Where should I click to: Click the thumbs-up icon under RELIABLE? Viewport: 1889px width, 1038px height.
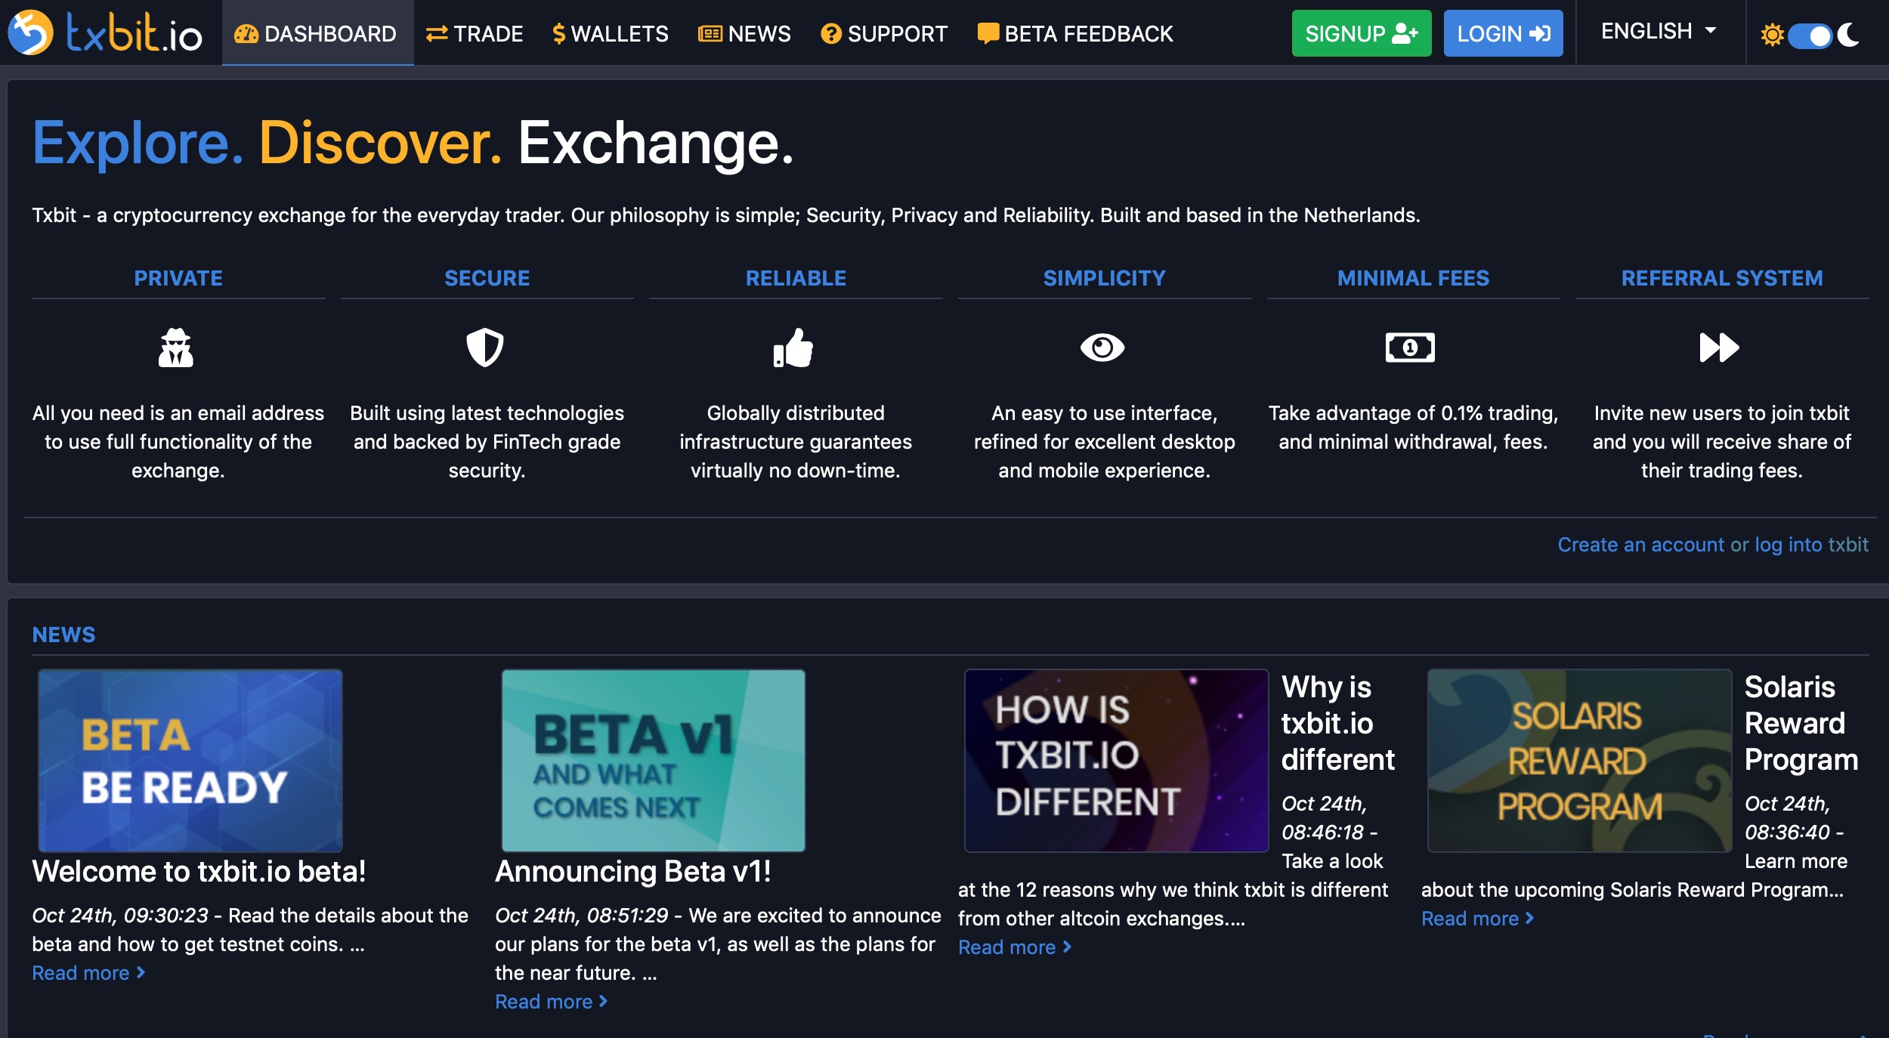[x=793, y=348]
